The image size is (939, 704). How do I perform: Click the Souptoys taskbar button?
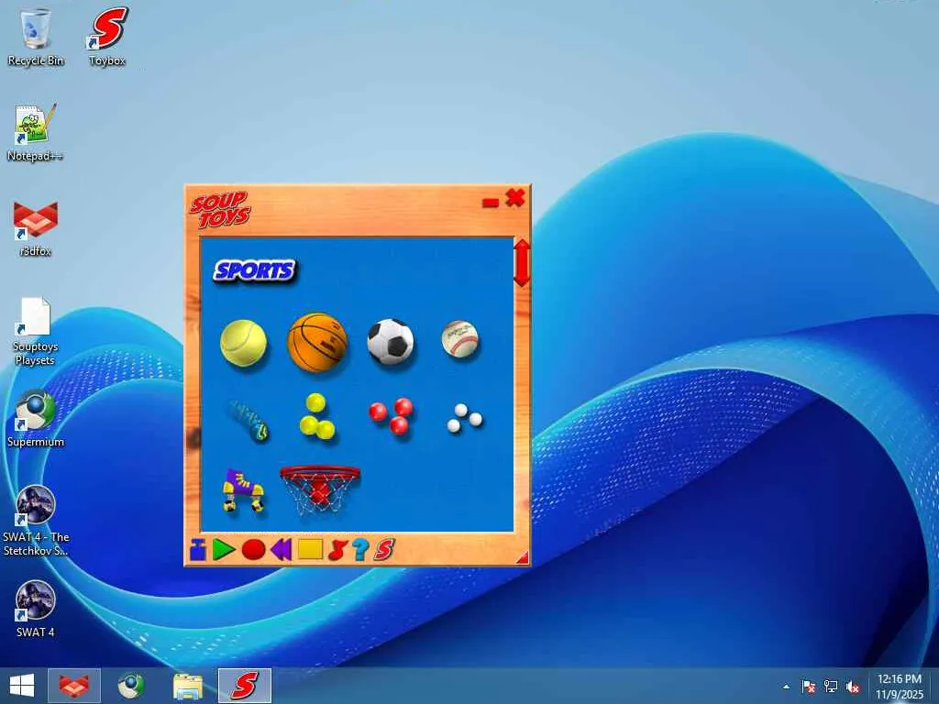point(244,686)
